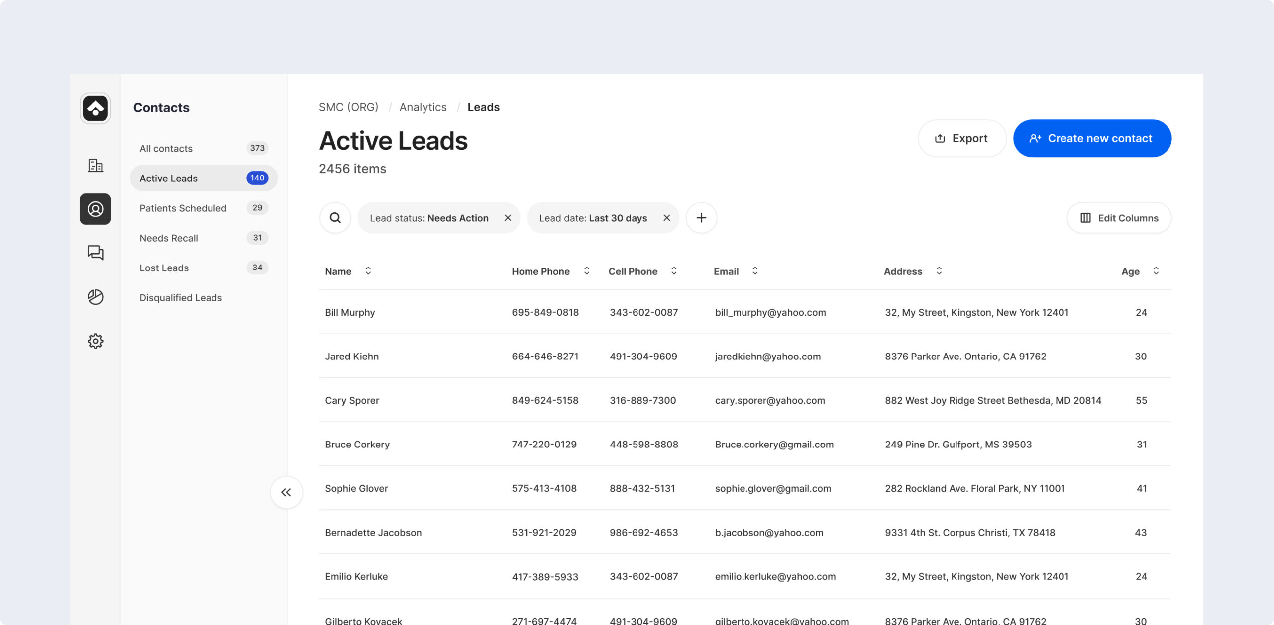Add a new filter with plus button
Viewport: 1274px width, 625px height.
click(701, 218)
